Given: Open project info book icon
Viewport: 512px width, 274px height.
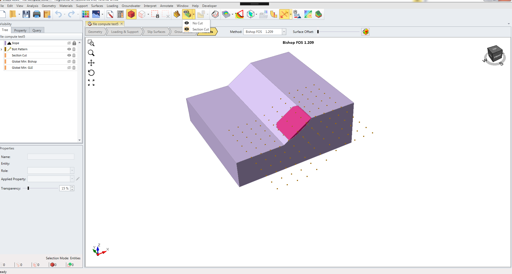Looking at the screenshot, I should click(47, 14).
